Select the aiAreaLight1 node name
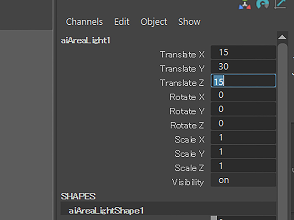Viewport: 294px width, 220px height. click(85, 40)
